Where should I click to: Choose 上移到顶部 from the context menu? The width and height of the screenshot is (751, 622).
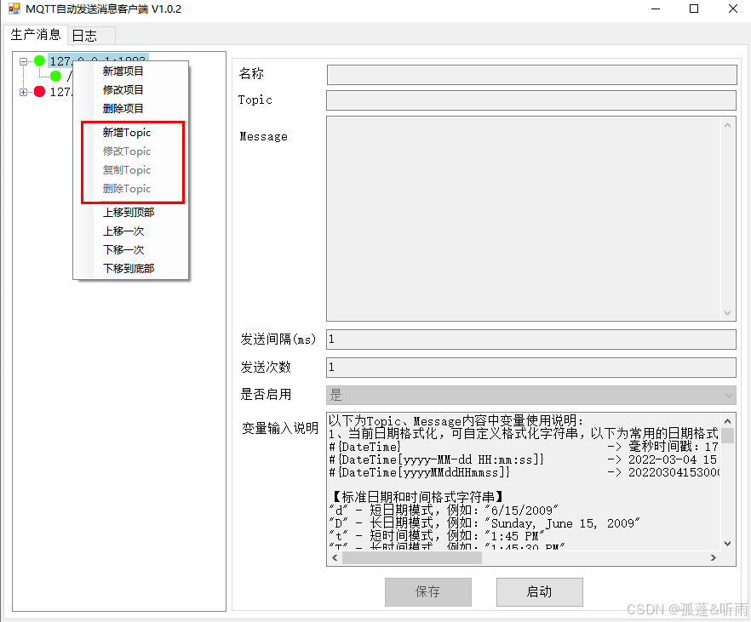tap(129, 213)
